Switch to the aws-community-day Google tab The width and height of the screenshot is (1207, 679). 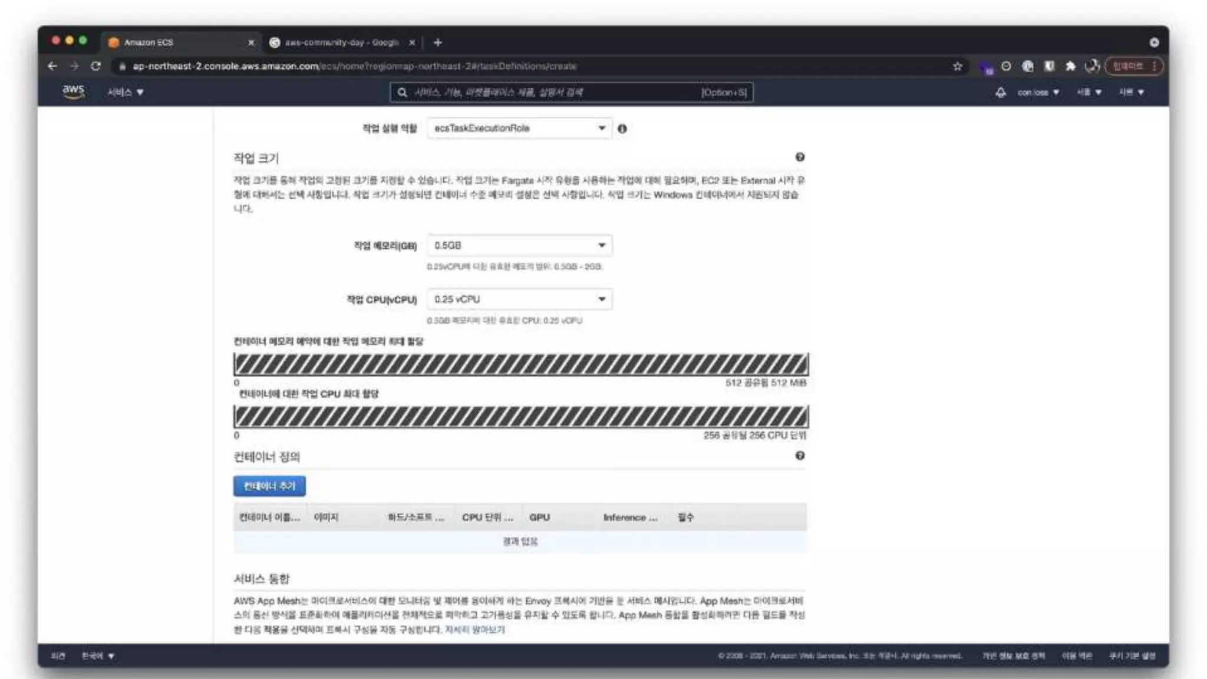[339, 42]
